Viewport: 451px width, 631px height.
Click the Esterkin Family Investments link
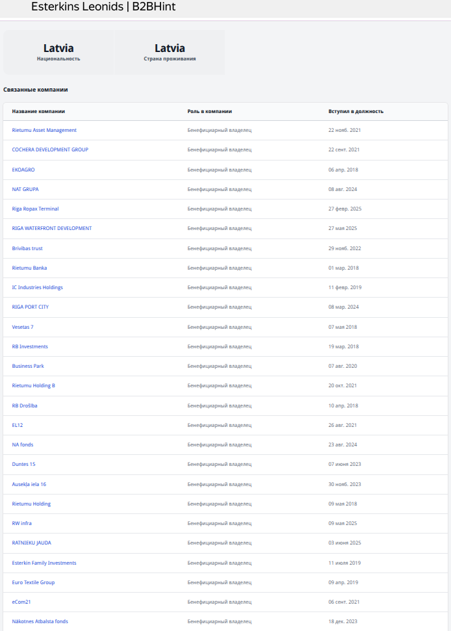[x=44, y=563]
